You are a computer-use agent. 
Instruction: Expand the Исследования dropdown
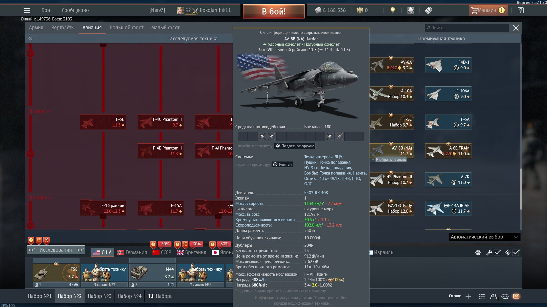click(x=56, y=250)
